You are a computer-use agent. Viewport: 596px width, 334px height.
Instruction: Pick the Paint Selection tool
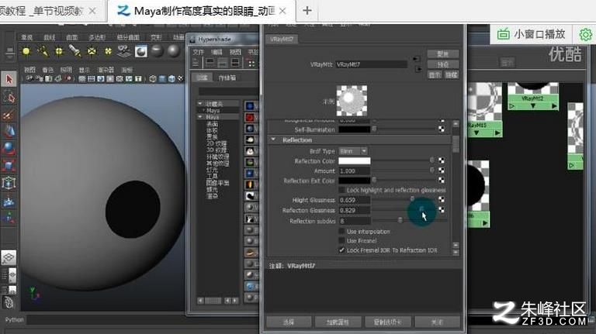(x=9, y=115)
